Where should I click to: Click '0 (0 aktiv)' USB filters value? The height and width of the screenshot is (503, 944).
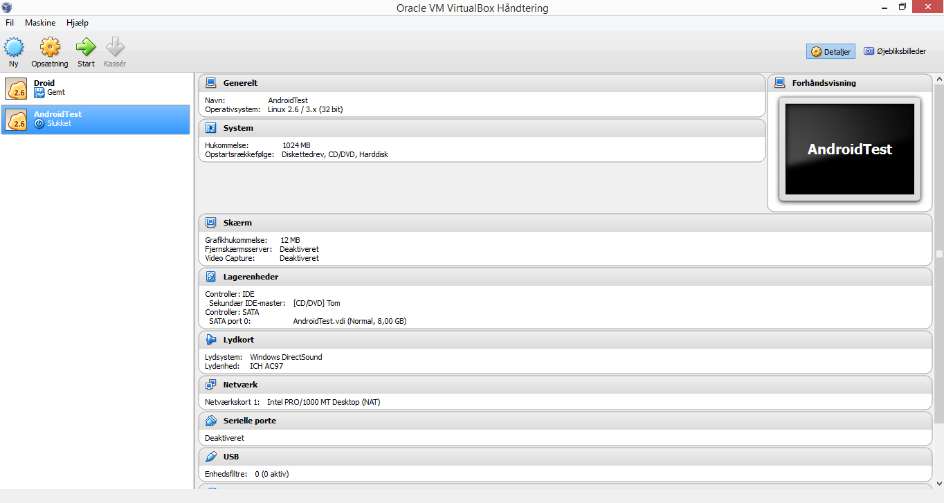[x=271, y=474]
